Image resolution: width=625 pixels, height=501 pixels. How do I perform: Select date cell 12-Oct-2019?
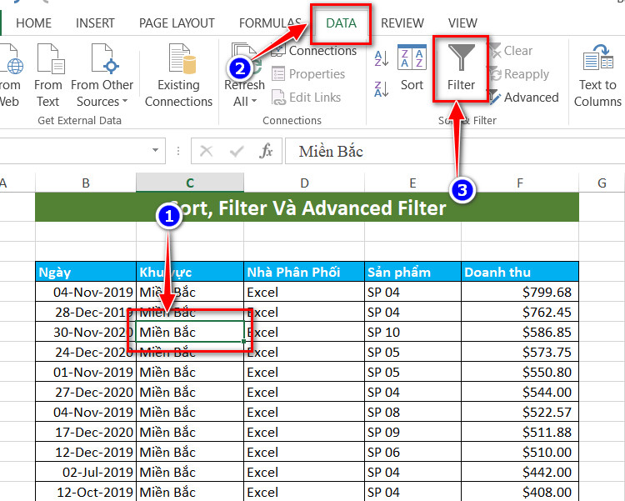[x=86, y=492]
